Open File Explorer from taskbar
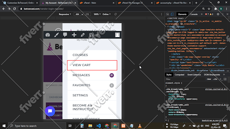 click(x=90, y=126)
